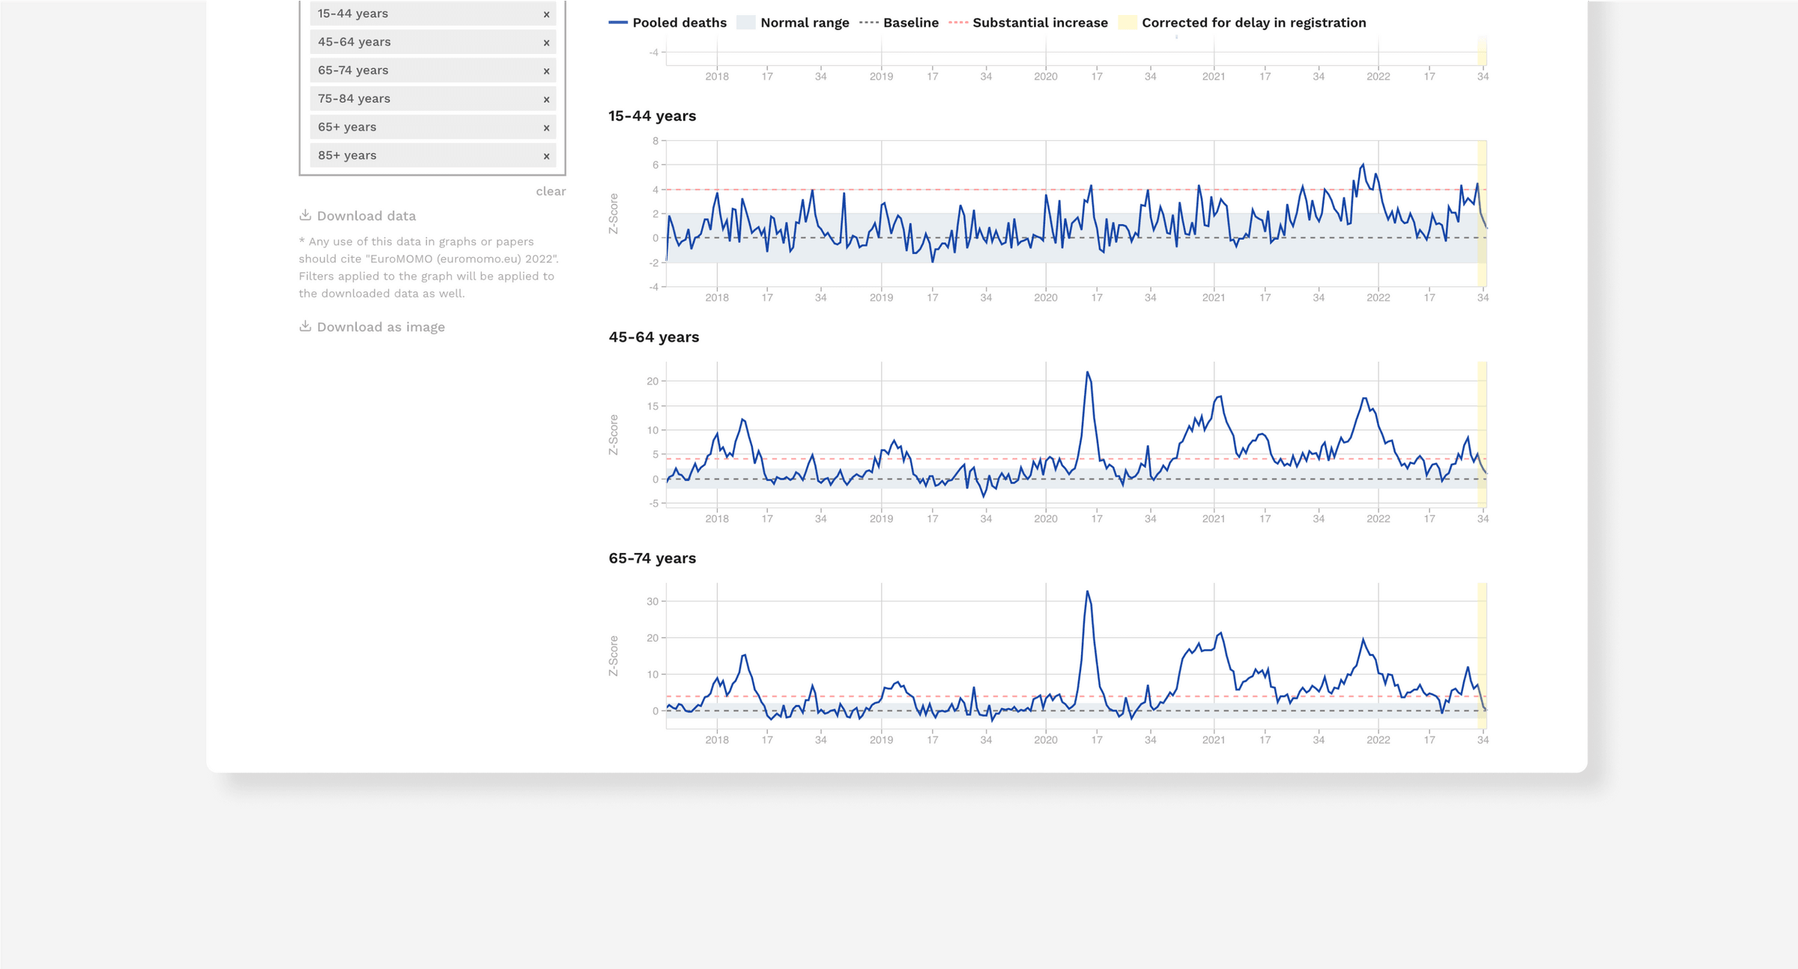Click the Download as image icon
Image resolution: width=1798 pixels, height=969 pixels.
coord(305,326)
